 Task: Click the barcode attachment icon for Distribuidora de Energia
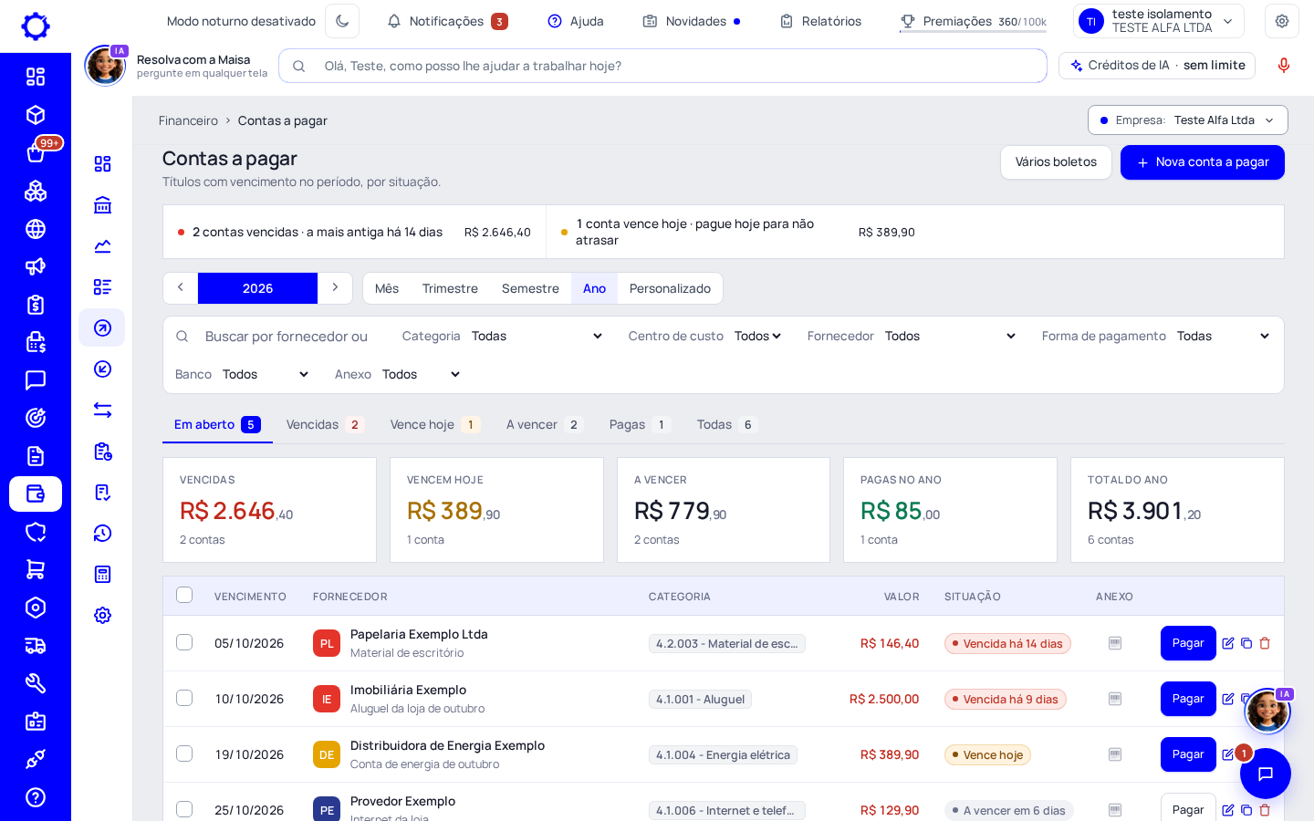click(1115, 754)
